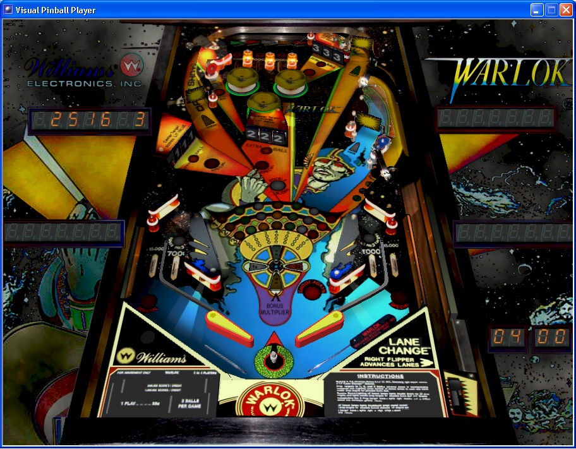Click the orange display showing 00
The image size is (576, 449).
[x=551, y=338]
